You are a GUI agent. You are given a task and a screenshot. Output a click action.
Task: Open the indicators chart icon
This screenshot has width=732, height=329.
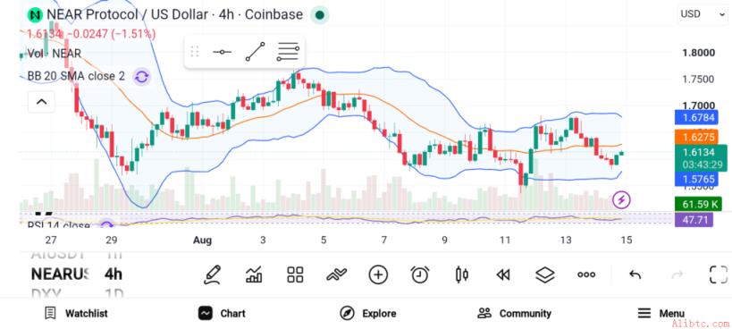(254, 274)
